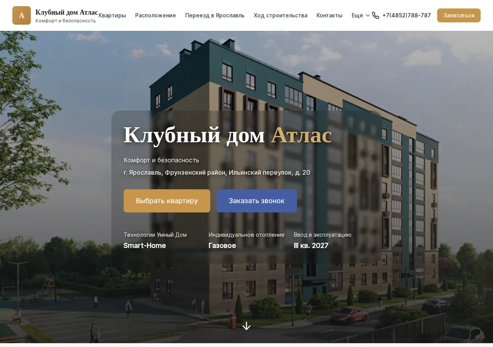Click the down arrow scroll icon
This screenshot has width=493, height=347.
(x=246, y=326)
